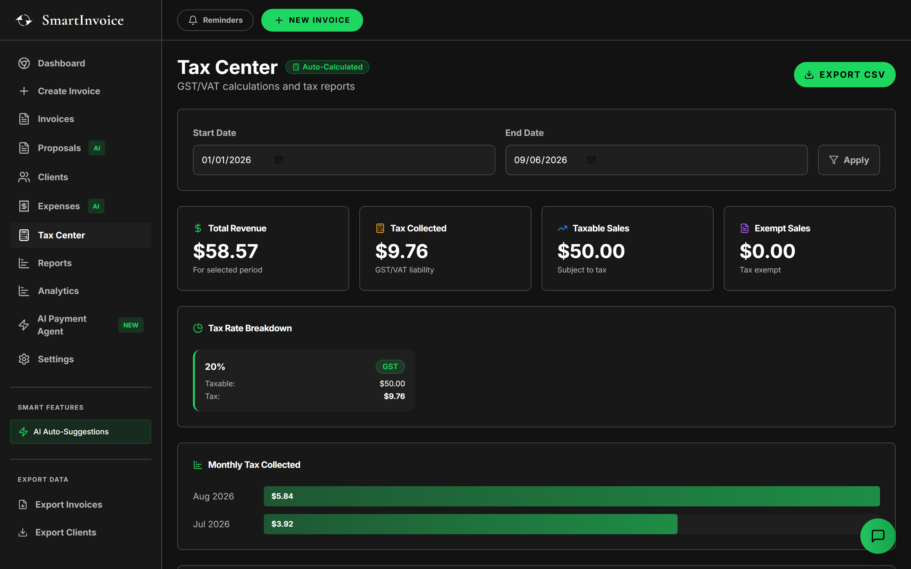Click the dollar icon on Total Revenue card
This screenshot has width=911, height=569.
coord(198,228)
